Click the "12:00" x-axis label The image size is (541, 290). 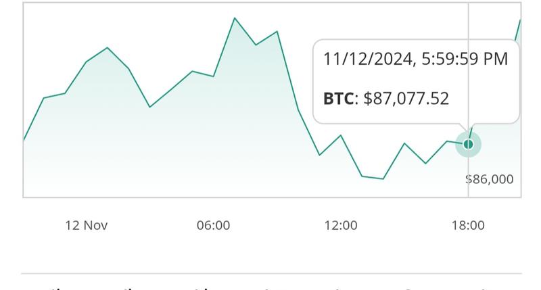[340, 225]
